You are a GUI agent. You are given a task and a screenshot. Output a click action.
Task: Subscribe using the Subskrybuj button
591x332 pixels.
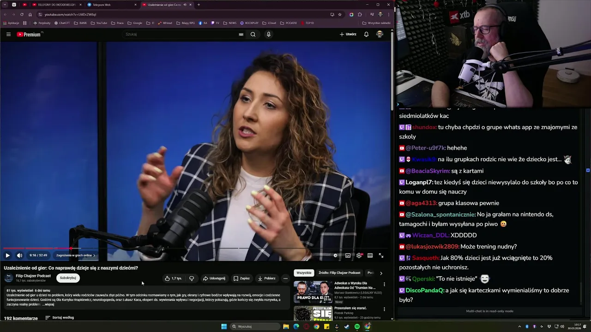tap(68, 278)
